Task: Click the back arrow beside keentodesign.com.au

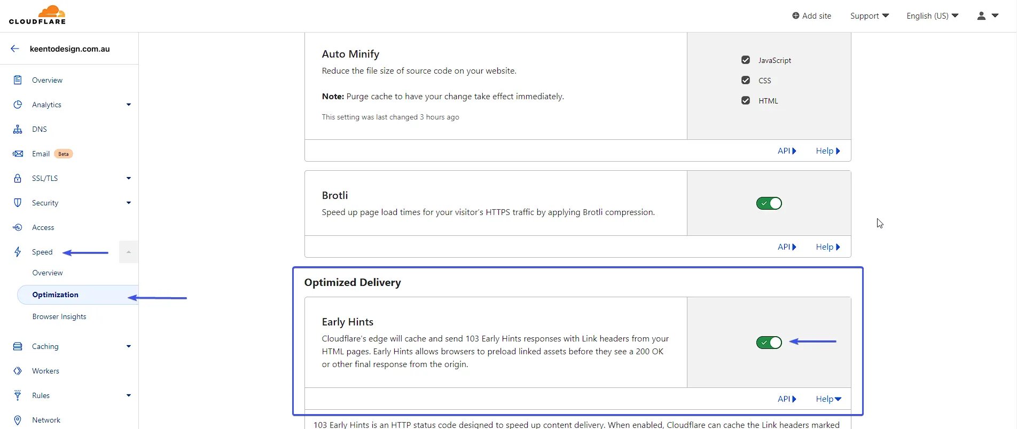Action: tap(15, 49)
